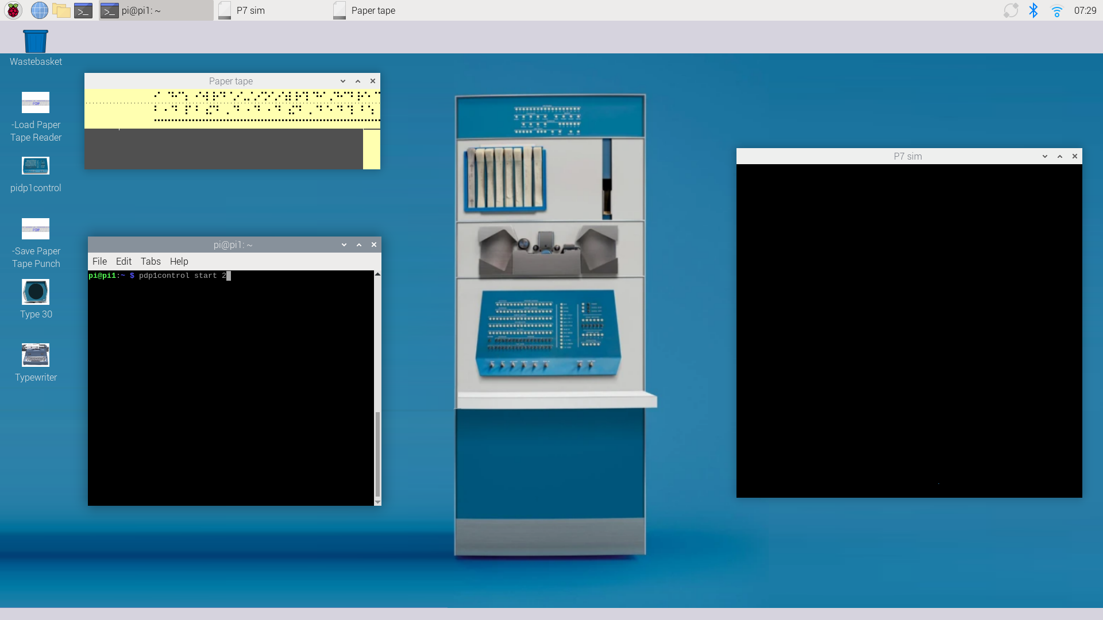This screenshot has width=1103, height=620.
Task: Open the terminal File menu
Action: (99, 261)
